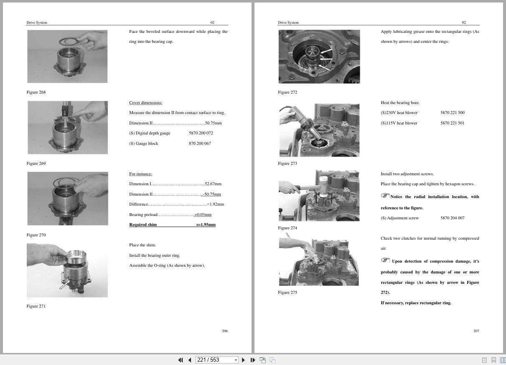Open the Figure 272 rectangular rings image
The height and width of the screenshot is (365, 506).
click(319, 56)
